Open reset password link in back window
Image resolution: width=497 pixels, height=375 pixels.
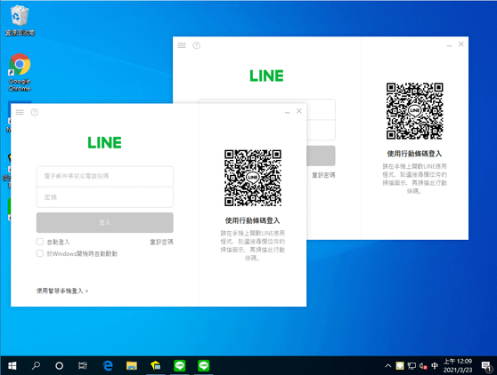[323, 175]
